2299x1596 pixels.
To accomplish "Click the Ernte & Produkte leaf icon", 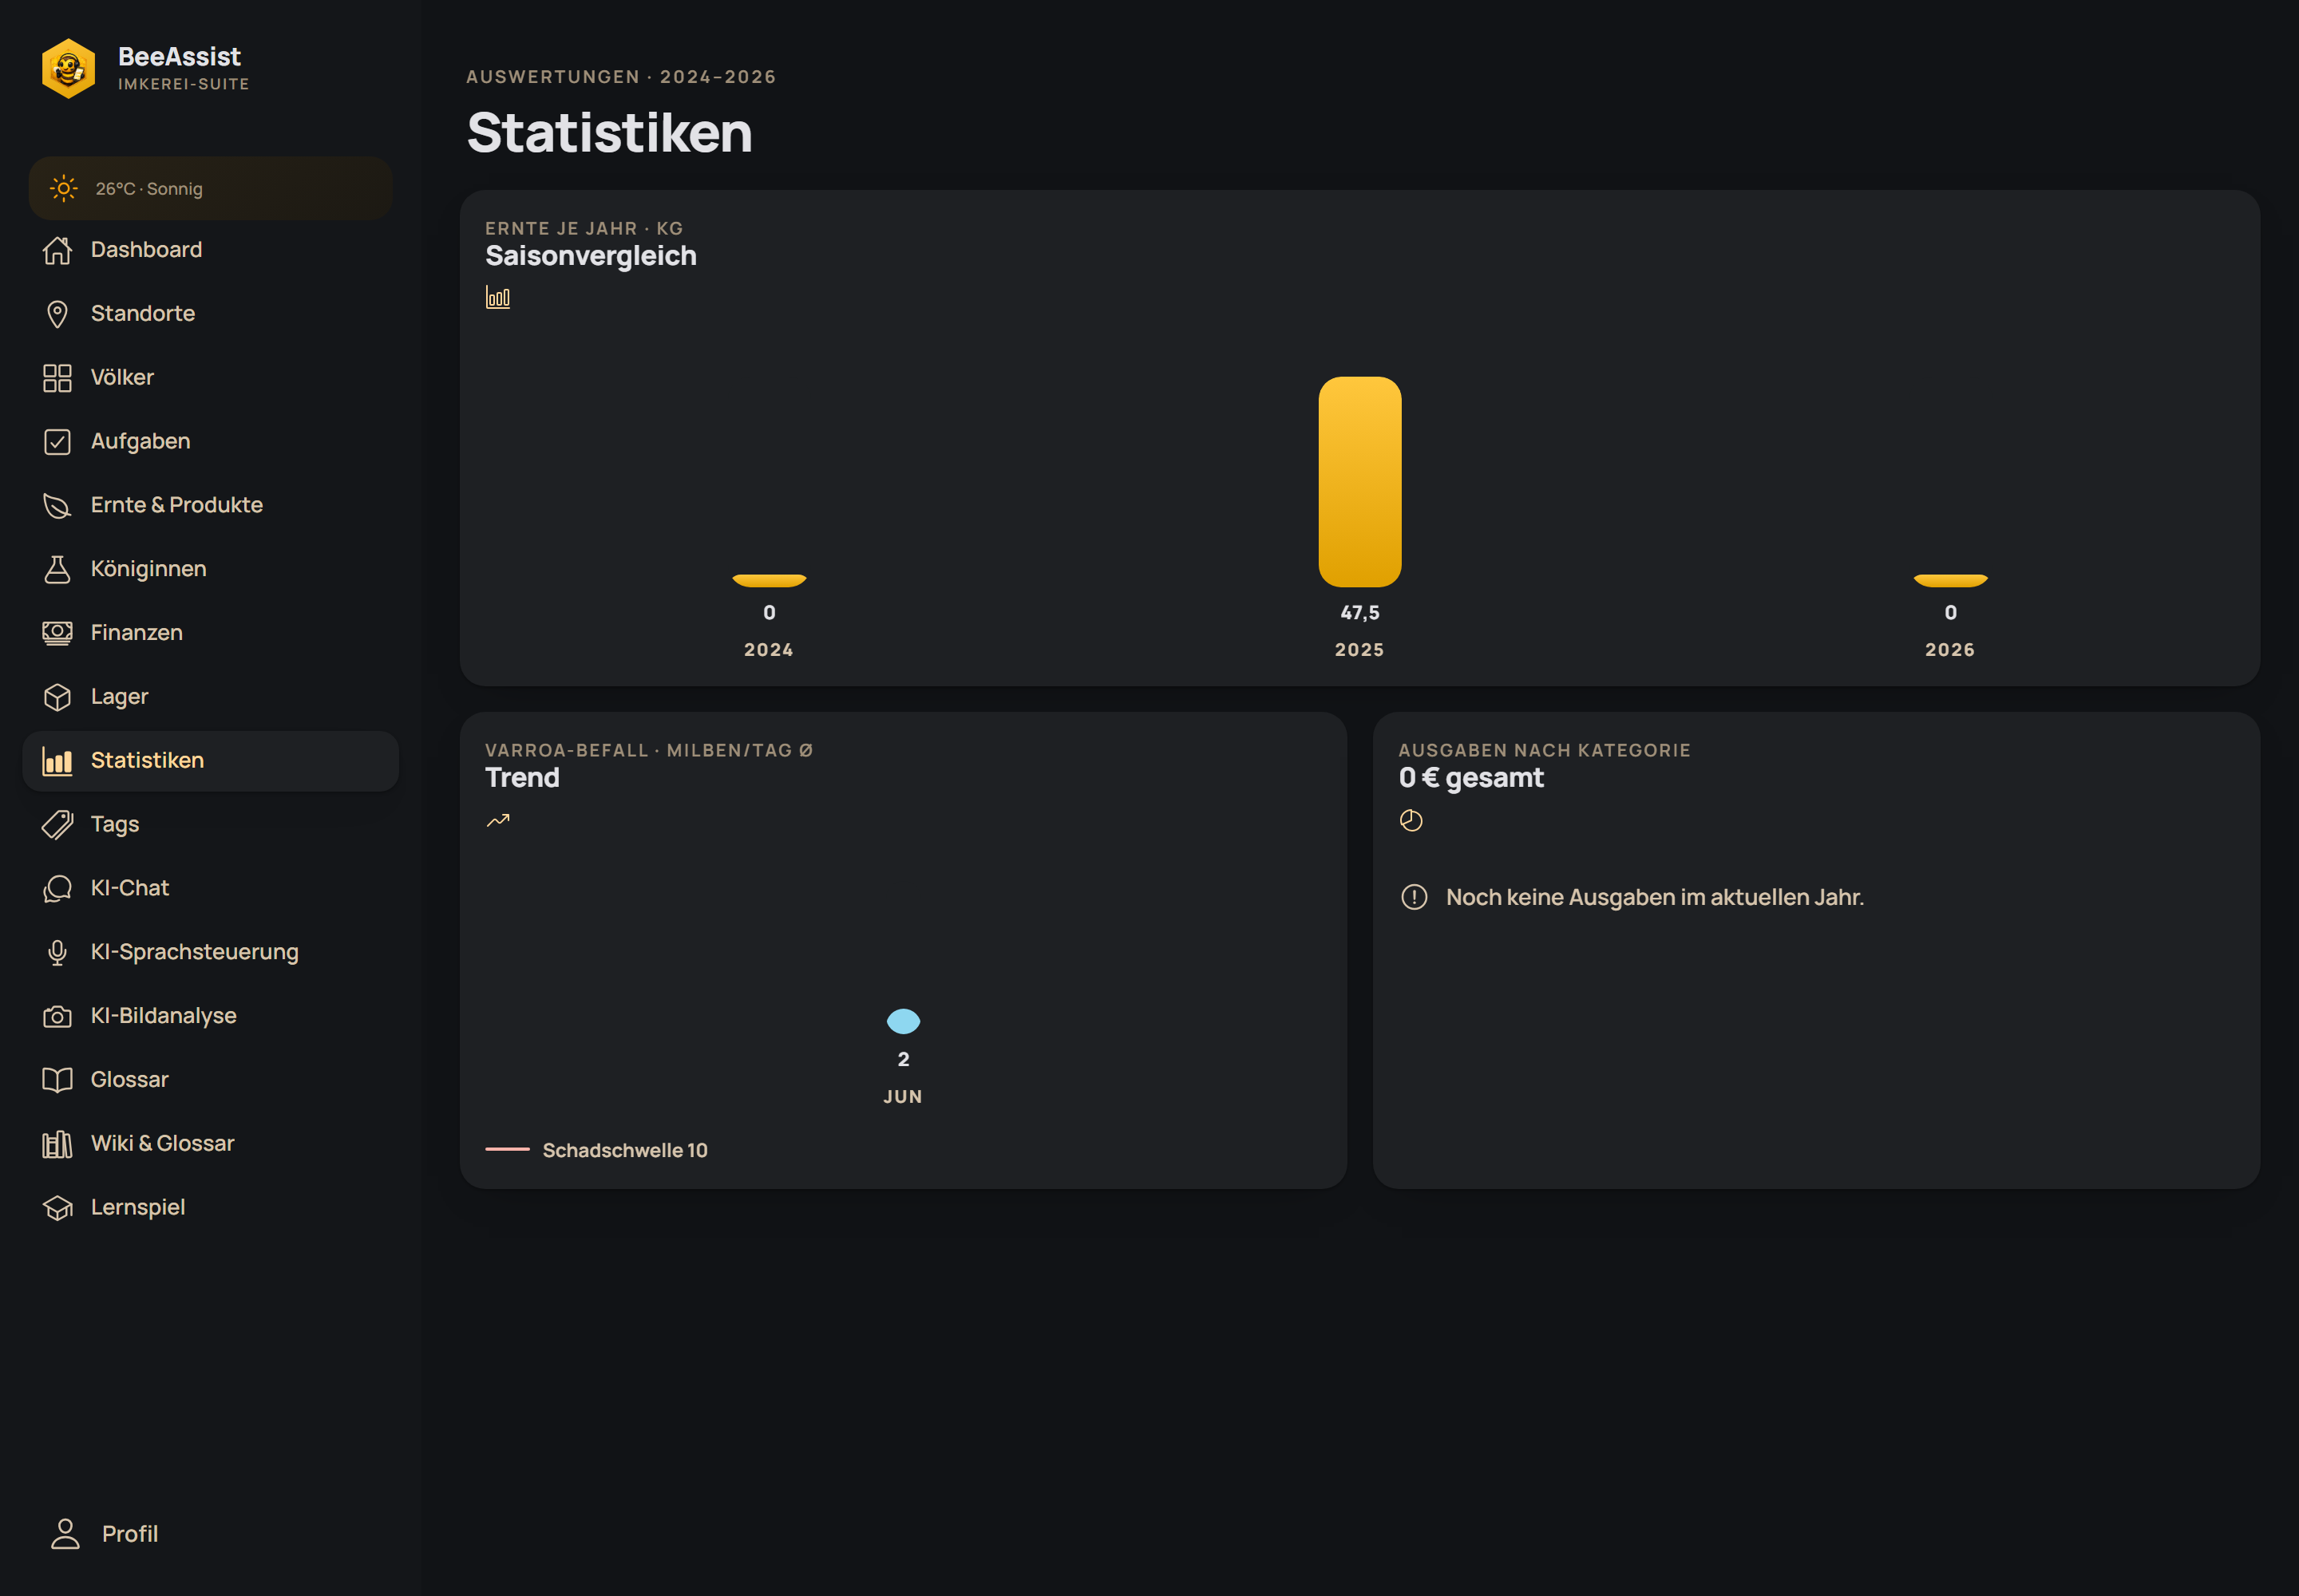I will click(57, 505).
